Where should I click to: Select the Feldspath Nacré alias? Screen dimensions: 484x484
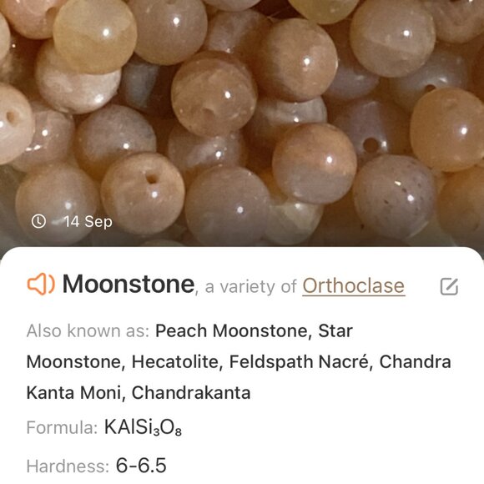[299, 362]
